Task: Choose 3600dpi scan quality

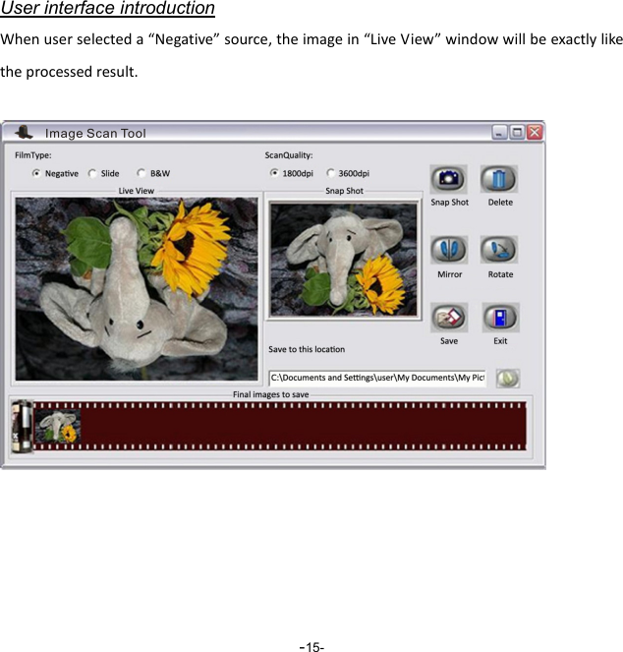Action: 348,173
